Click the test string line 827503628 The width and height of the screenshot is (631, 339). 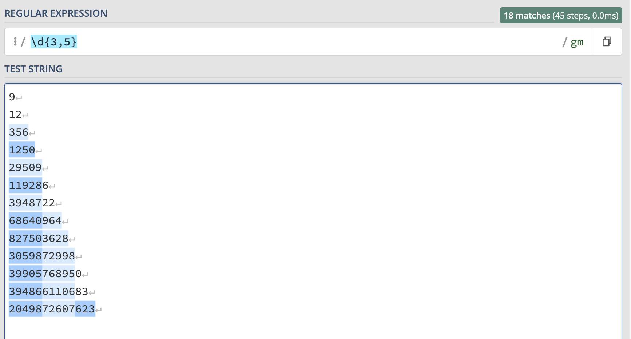click(39, 238)
